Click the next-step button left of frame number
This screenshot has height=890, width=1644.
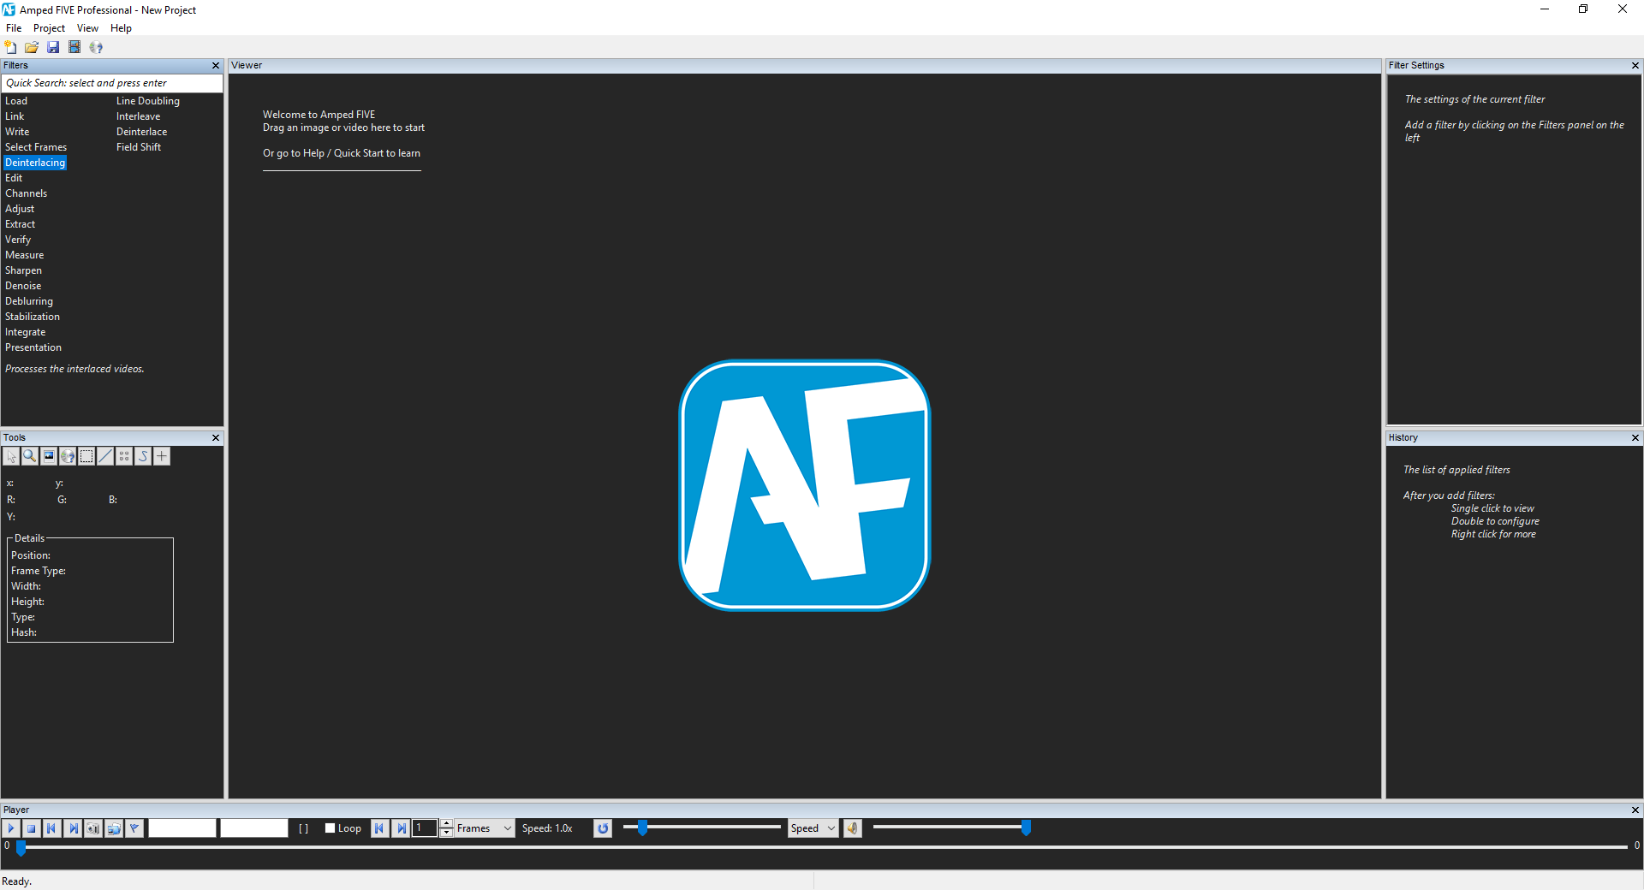point(401,828)
